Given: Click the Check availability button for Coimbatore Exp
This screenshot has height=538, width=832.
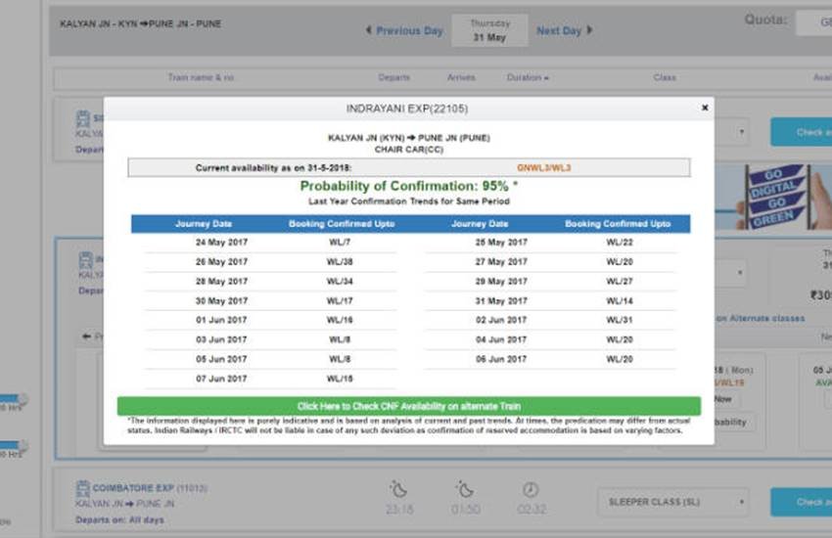Looking at the screenshot, I should pos(801,502).
